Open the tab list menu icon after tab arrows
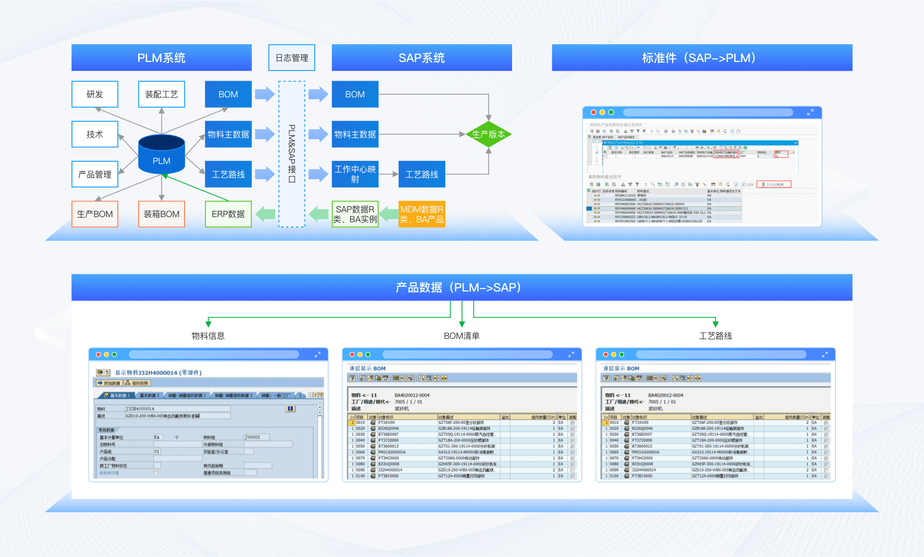This screenshot has width=924, height=557. coord(321,395)
